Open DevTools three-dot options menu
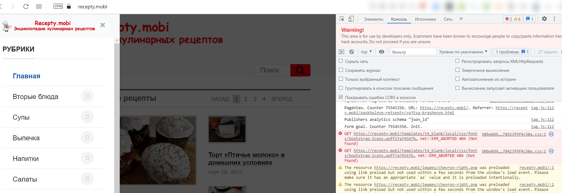 [554, 19]
